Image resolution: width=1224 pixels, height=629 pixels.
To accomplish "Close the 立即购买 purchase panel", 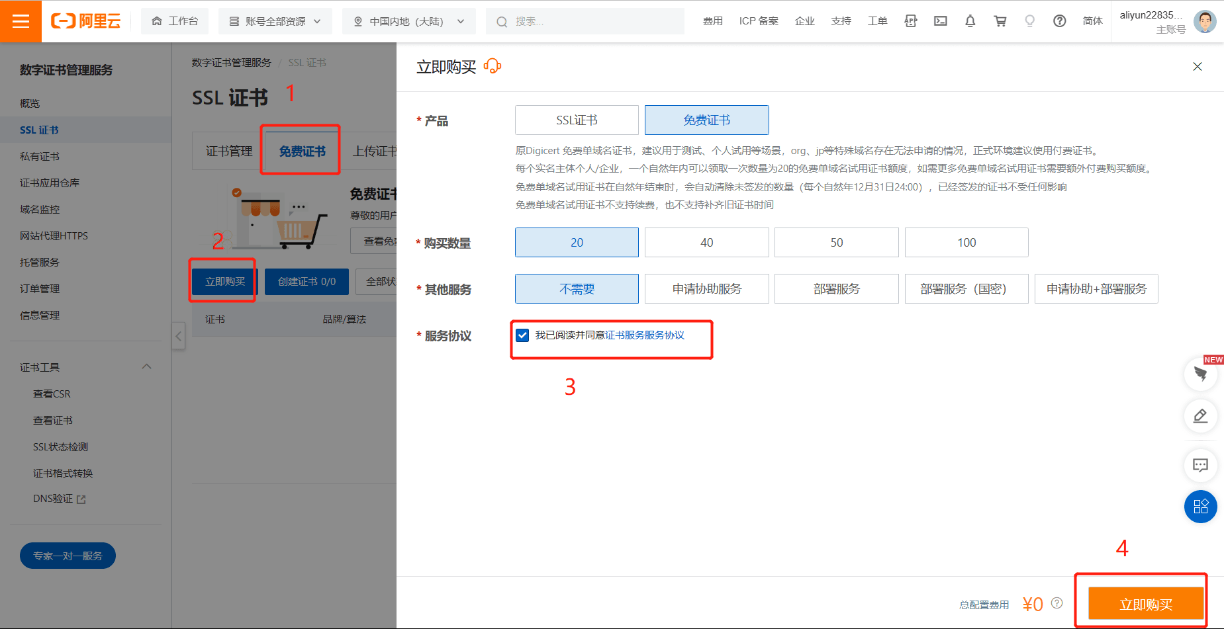I will coord(1197,67).
